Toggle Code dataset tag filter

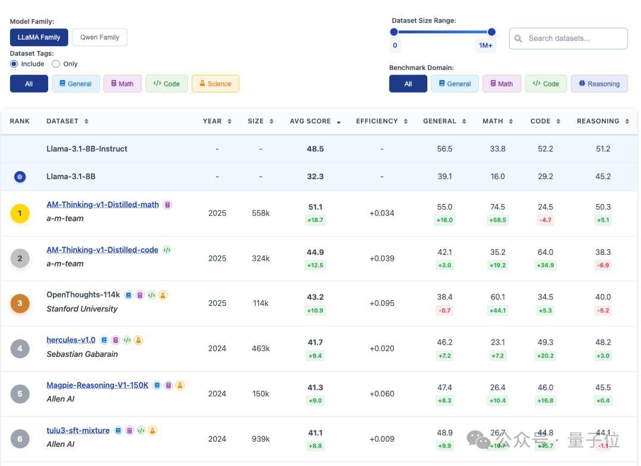point(166,84)
